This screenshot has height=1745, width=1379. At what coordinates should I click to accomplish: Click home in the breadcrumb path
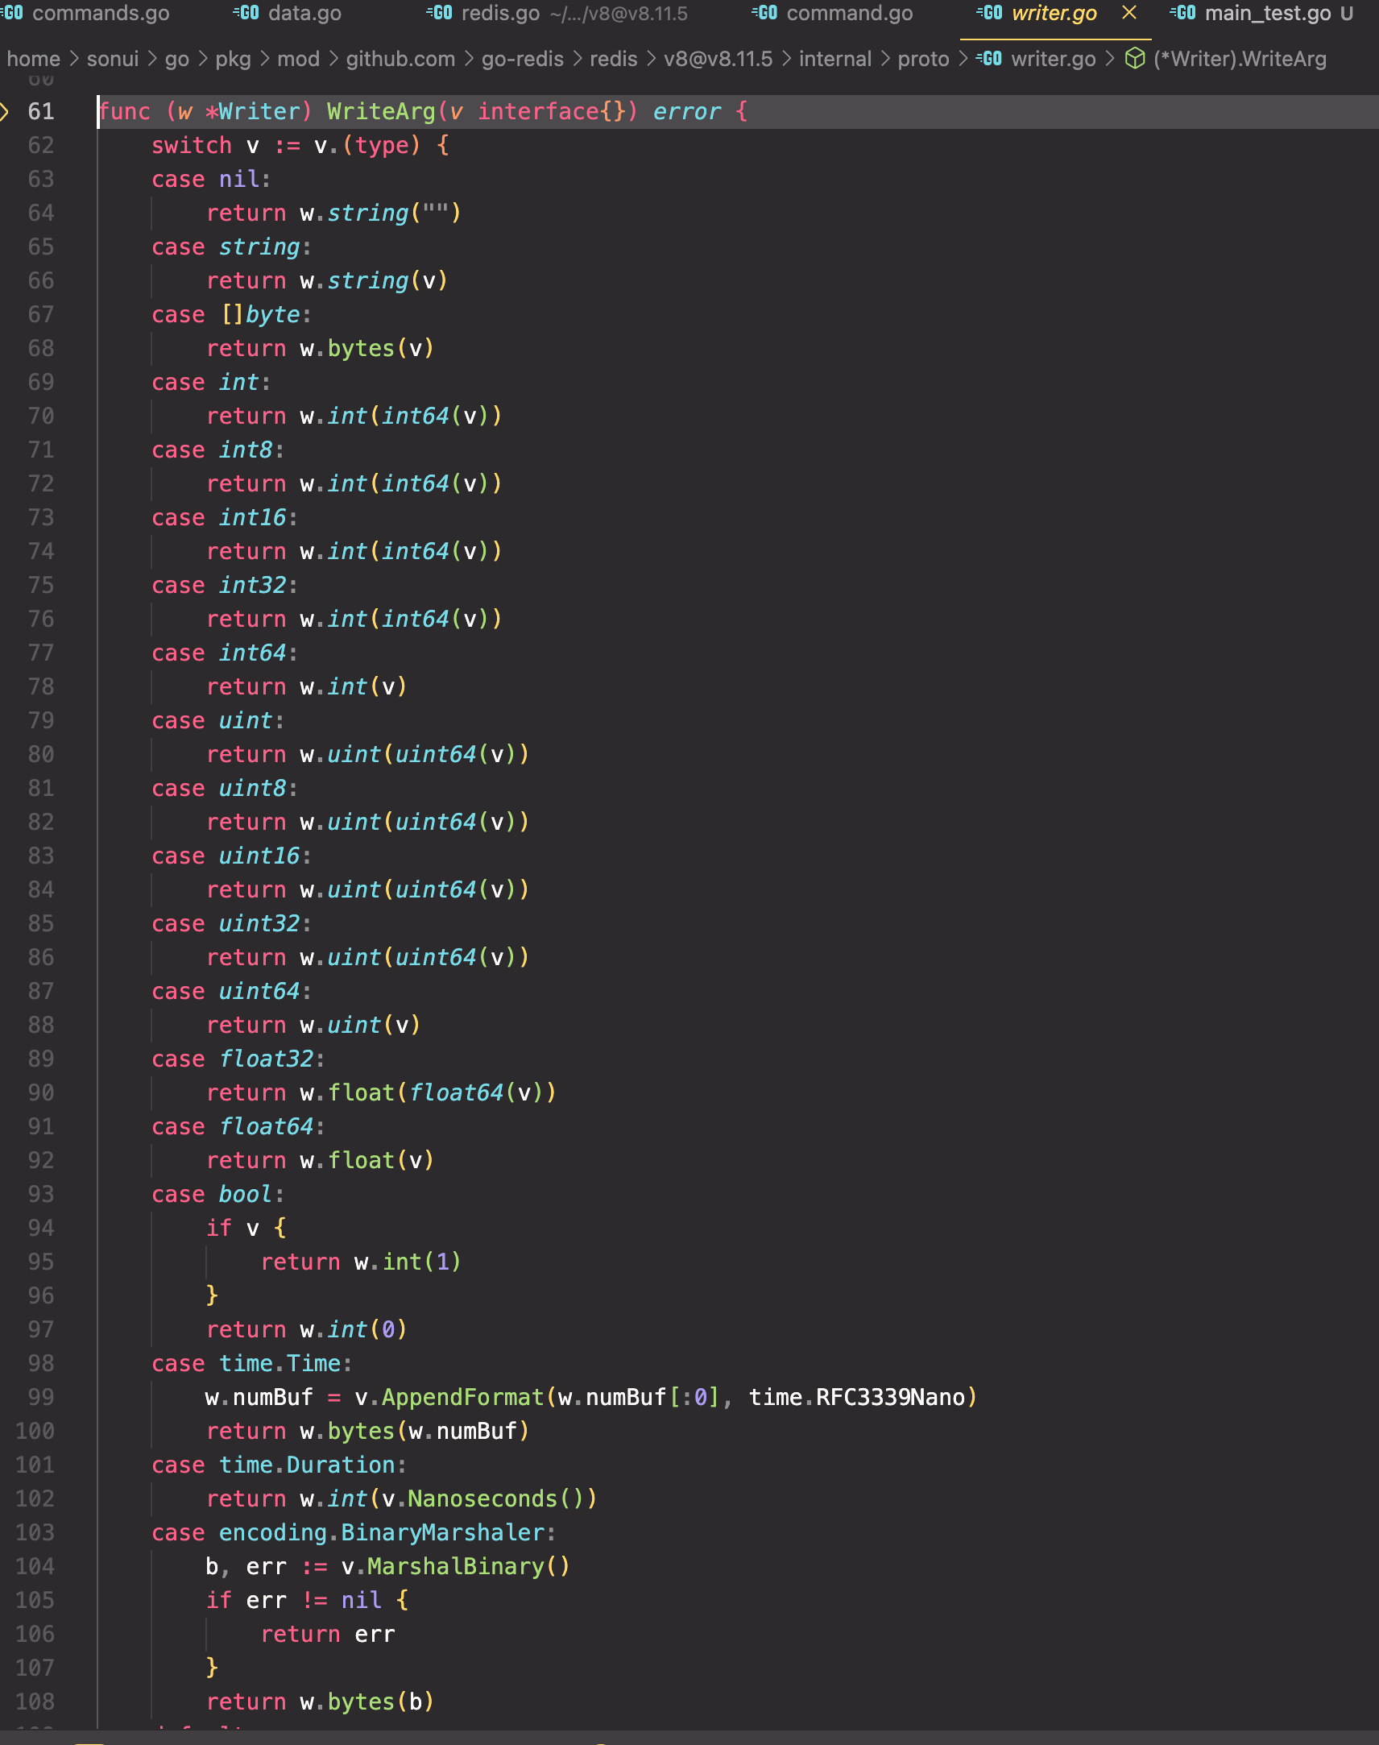pos(34,58)
